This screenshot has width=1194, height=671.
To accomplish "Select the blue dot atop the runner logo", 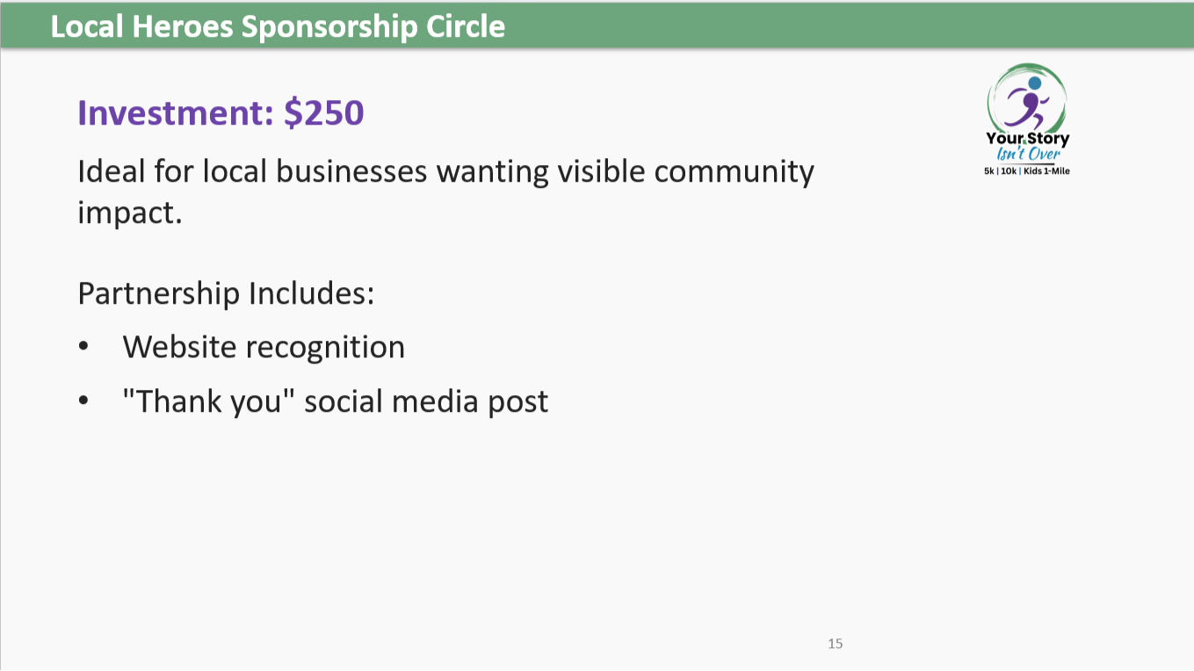I will [1034, 83].
